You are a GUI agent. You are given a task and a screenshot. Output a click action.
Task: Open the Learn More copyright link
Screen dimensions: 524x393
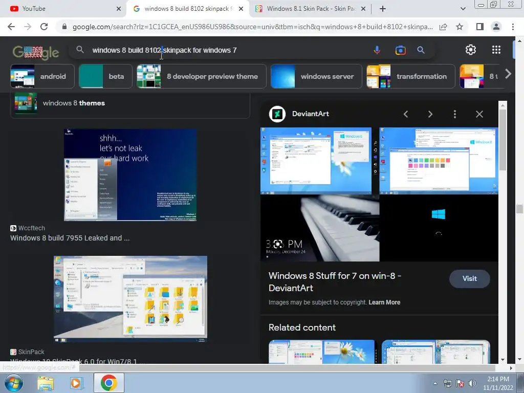point(384,302)
